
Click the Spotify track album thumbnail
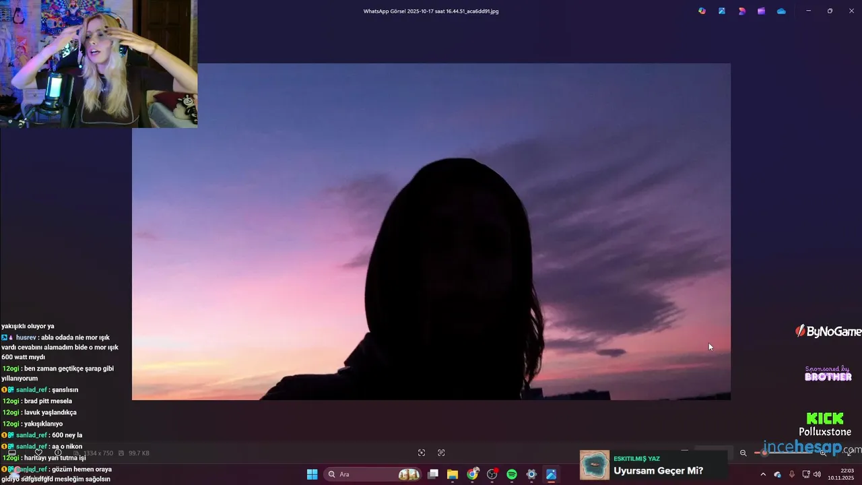595,465
